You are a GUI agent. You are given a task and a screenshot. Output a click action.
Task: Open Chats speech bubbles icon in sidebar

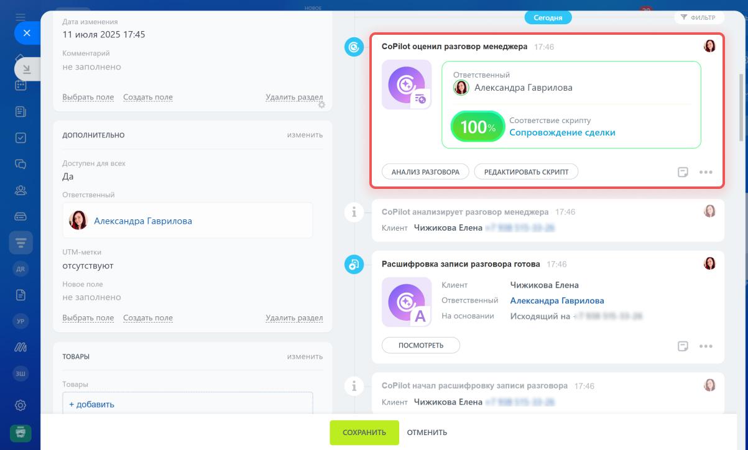[21, 164]
